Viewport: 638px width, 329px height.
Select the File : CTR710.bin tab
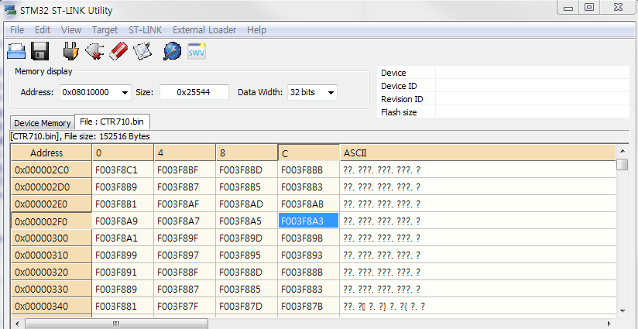point(114,122)
